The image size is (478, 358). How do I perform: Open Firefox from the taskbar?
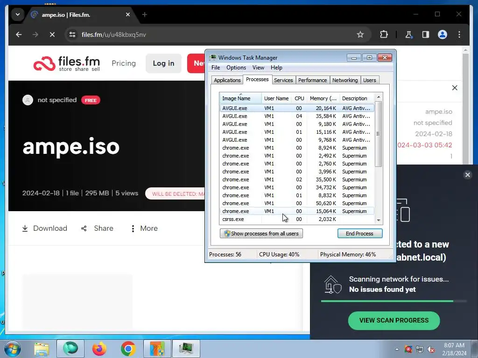99,349
